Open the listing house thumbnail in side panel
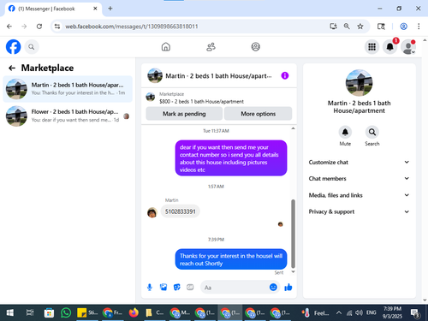 [359, 83]
